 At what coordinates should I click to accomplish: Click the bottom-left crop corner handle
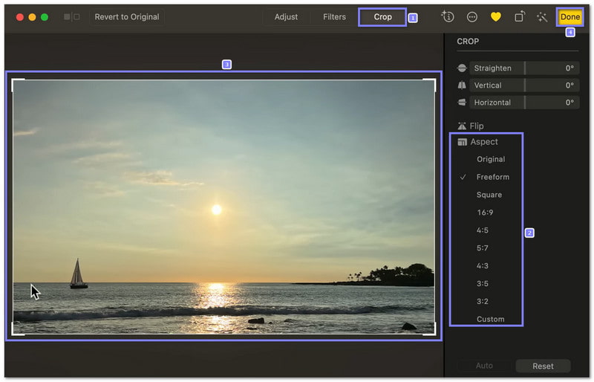tap(13, 334)
